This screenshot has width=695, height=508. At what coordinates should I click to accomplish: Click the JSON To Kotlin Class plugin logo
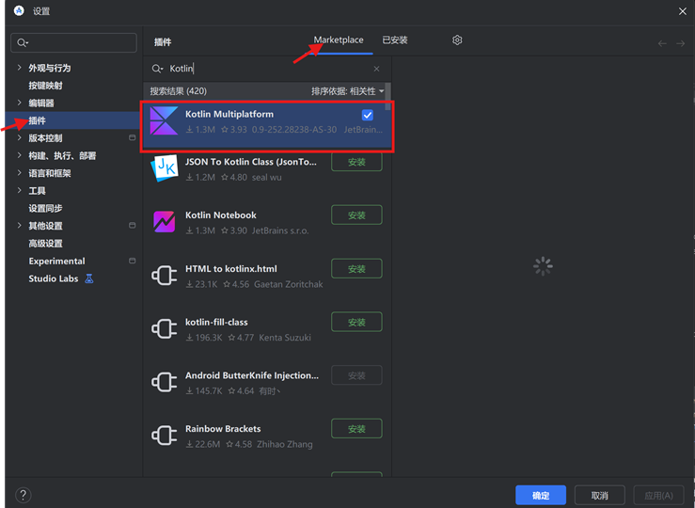tap(165, 168)
